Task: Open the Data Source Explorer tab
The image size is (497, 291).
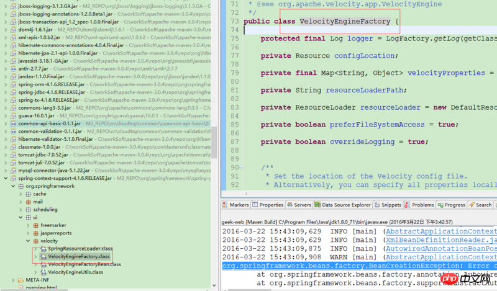Action: pos(343,205)
